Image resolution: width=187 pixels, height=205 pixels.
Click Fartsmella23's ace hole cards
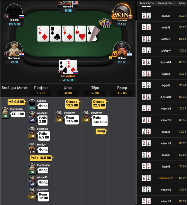(68, 67)
